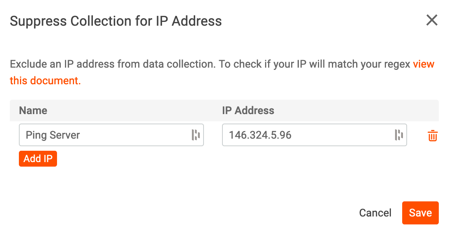Click the Suppress Collection for IP Address title

click(116, 21)
